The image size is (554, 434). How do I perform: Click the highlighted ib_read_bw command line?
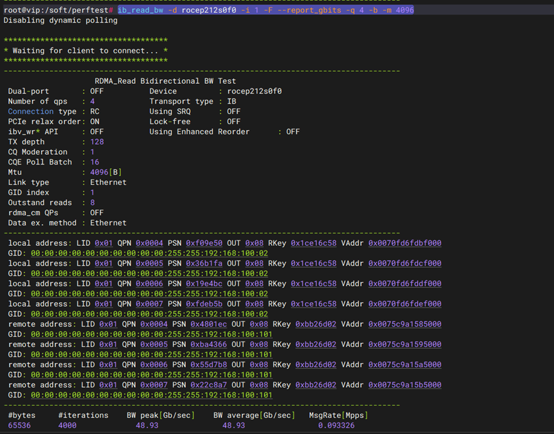click(x=265, y=10)
